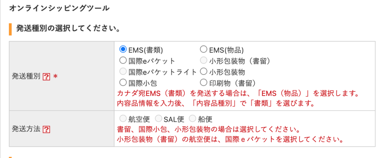Click the red カナダ宛EMS（書類） notice line
Viewport: 380px width, 158px height.
tap(237, 93)
